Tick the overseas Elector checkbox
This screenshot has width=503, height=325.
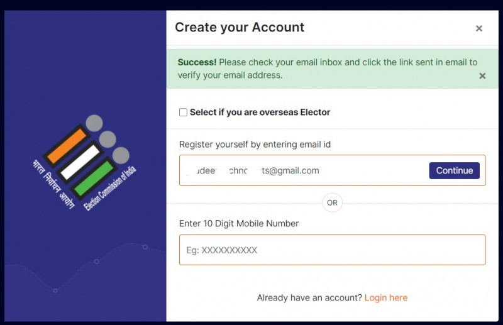(x=183, y=113)
